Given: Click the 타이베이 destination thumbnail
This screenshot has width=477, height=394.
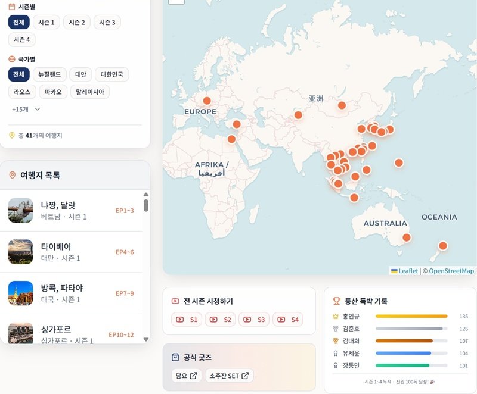Looking at the screenshot, I should [x=20, y=252].
